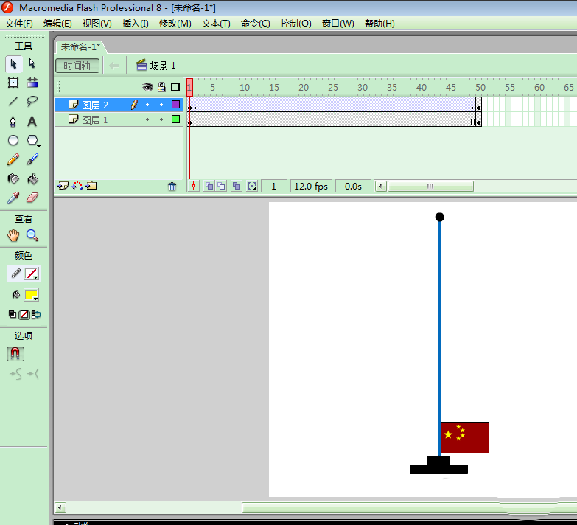
Task: Select the Line tool
Action: pyautogui.click(x=13, y=101)
